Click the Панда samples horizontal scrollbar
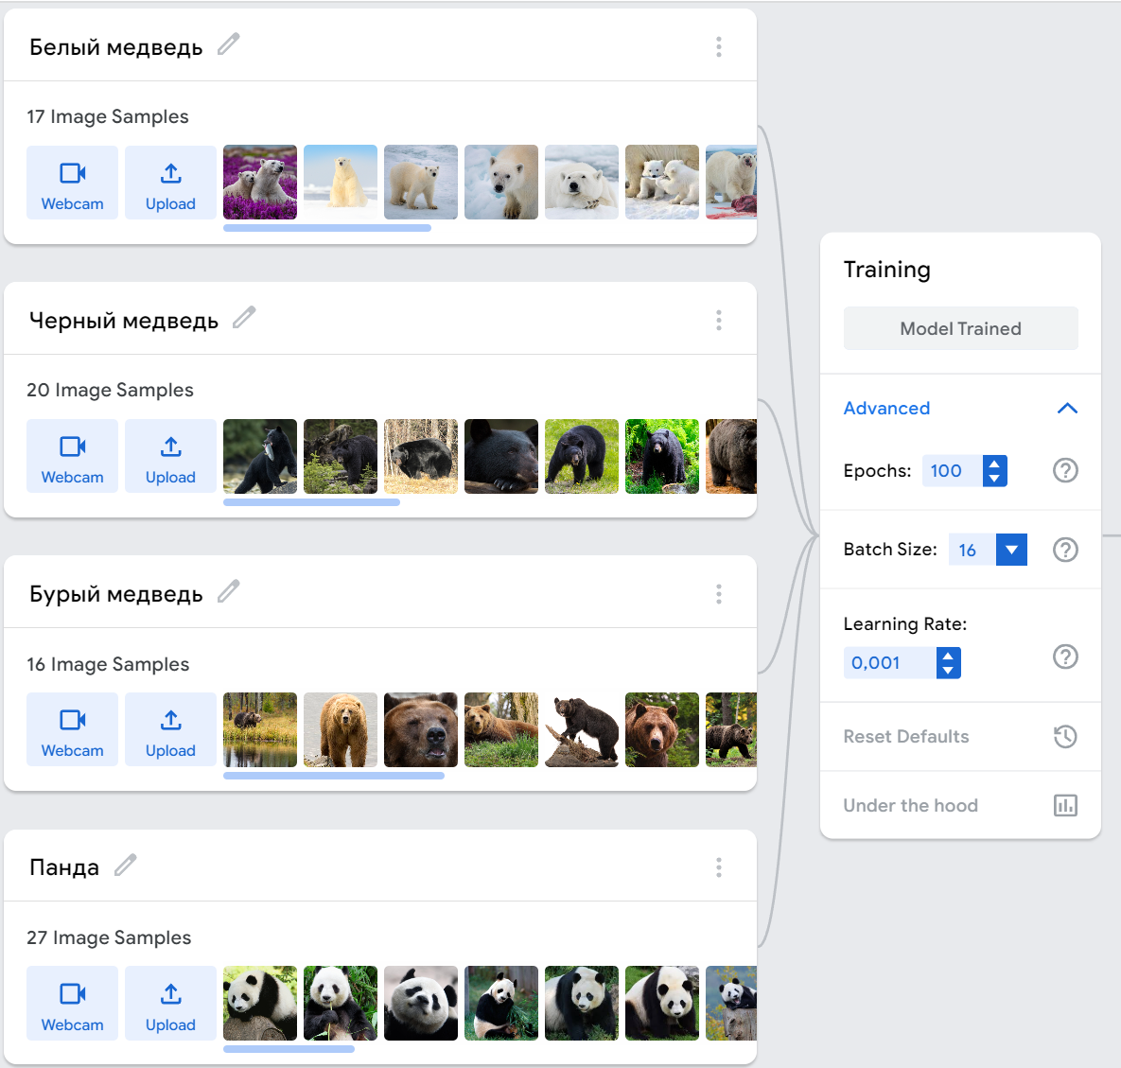The width and height of the screenshot is (1121, 1068). [x=289, y=1049]
